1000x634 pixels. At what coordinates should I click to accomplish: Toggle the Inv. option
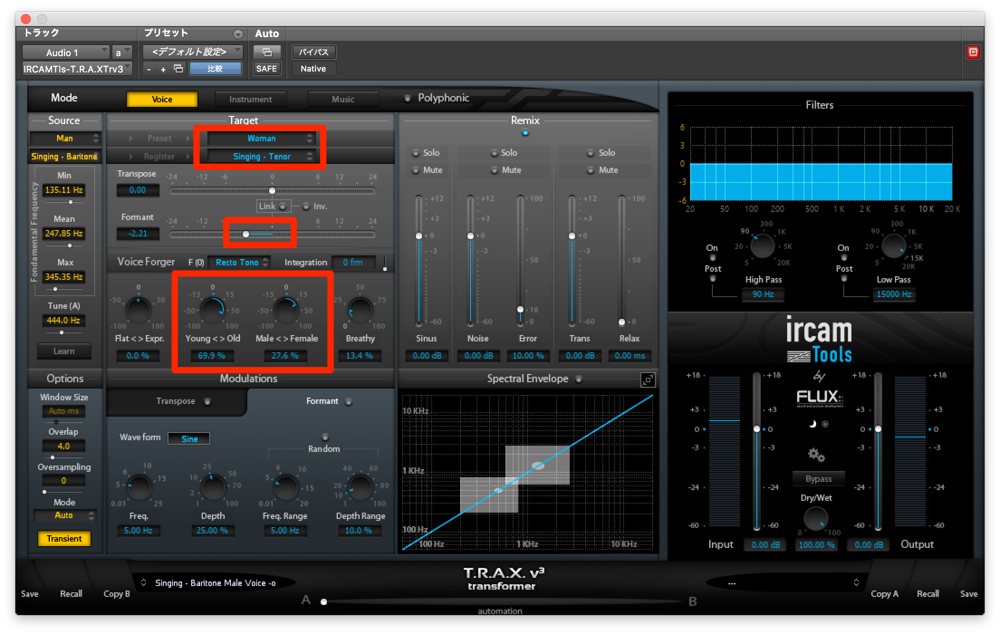(x=306, y=207)
